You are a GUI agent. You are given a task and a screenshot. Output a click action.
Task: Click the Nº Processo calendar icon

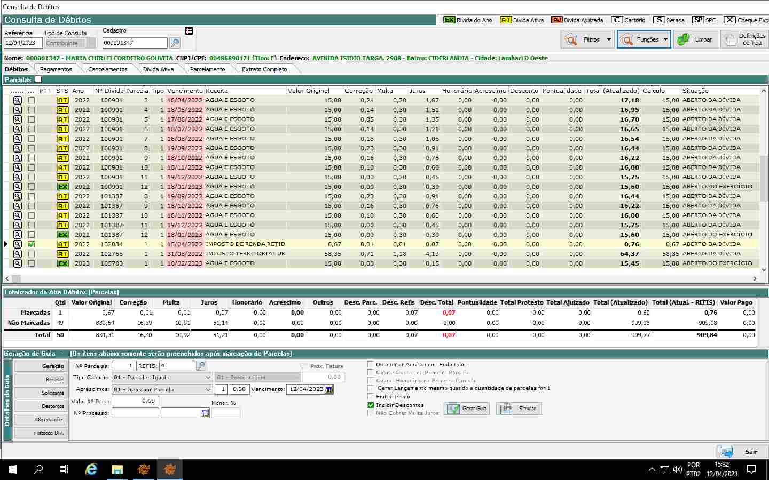(x=205, y=413)
